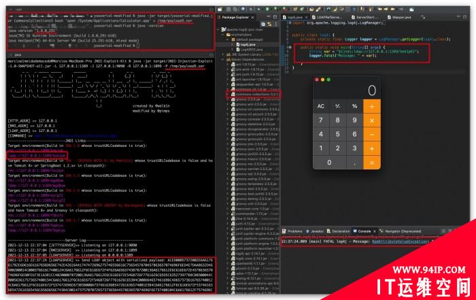
Task: Minimize the Package Explorer view
Action: (x=269, y=17)
